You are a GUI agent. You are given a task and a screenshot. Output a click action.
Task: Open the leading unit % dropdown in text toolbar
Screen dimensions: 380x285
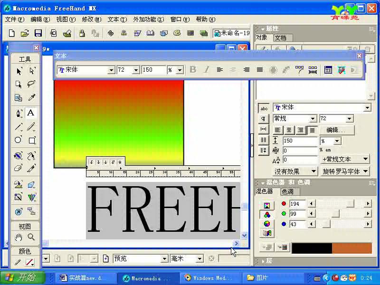[180, 70]
